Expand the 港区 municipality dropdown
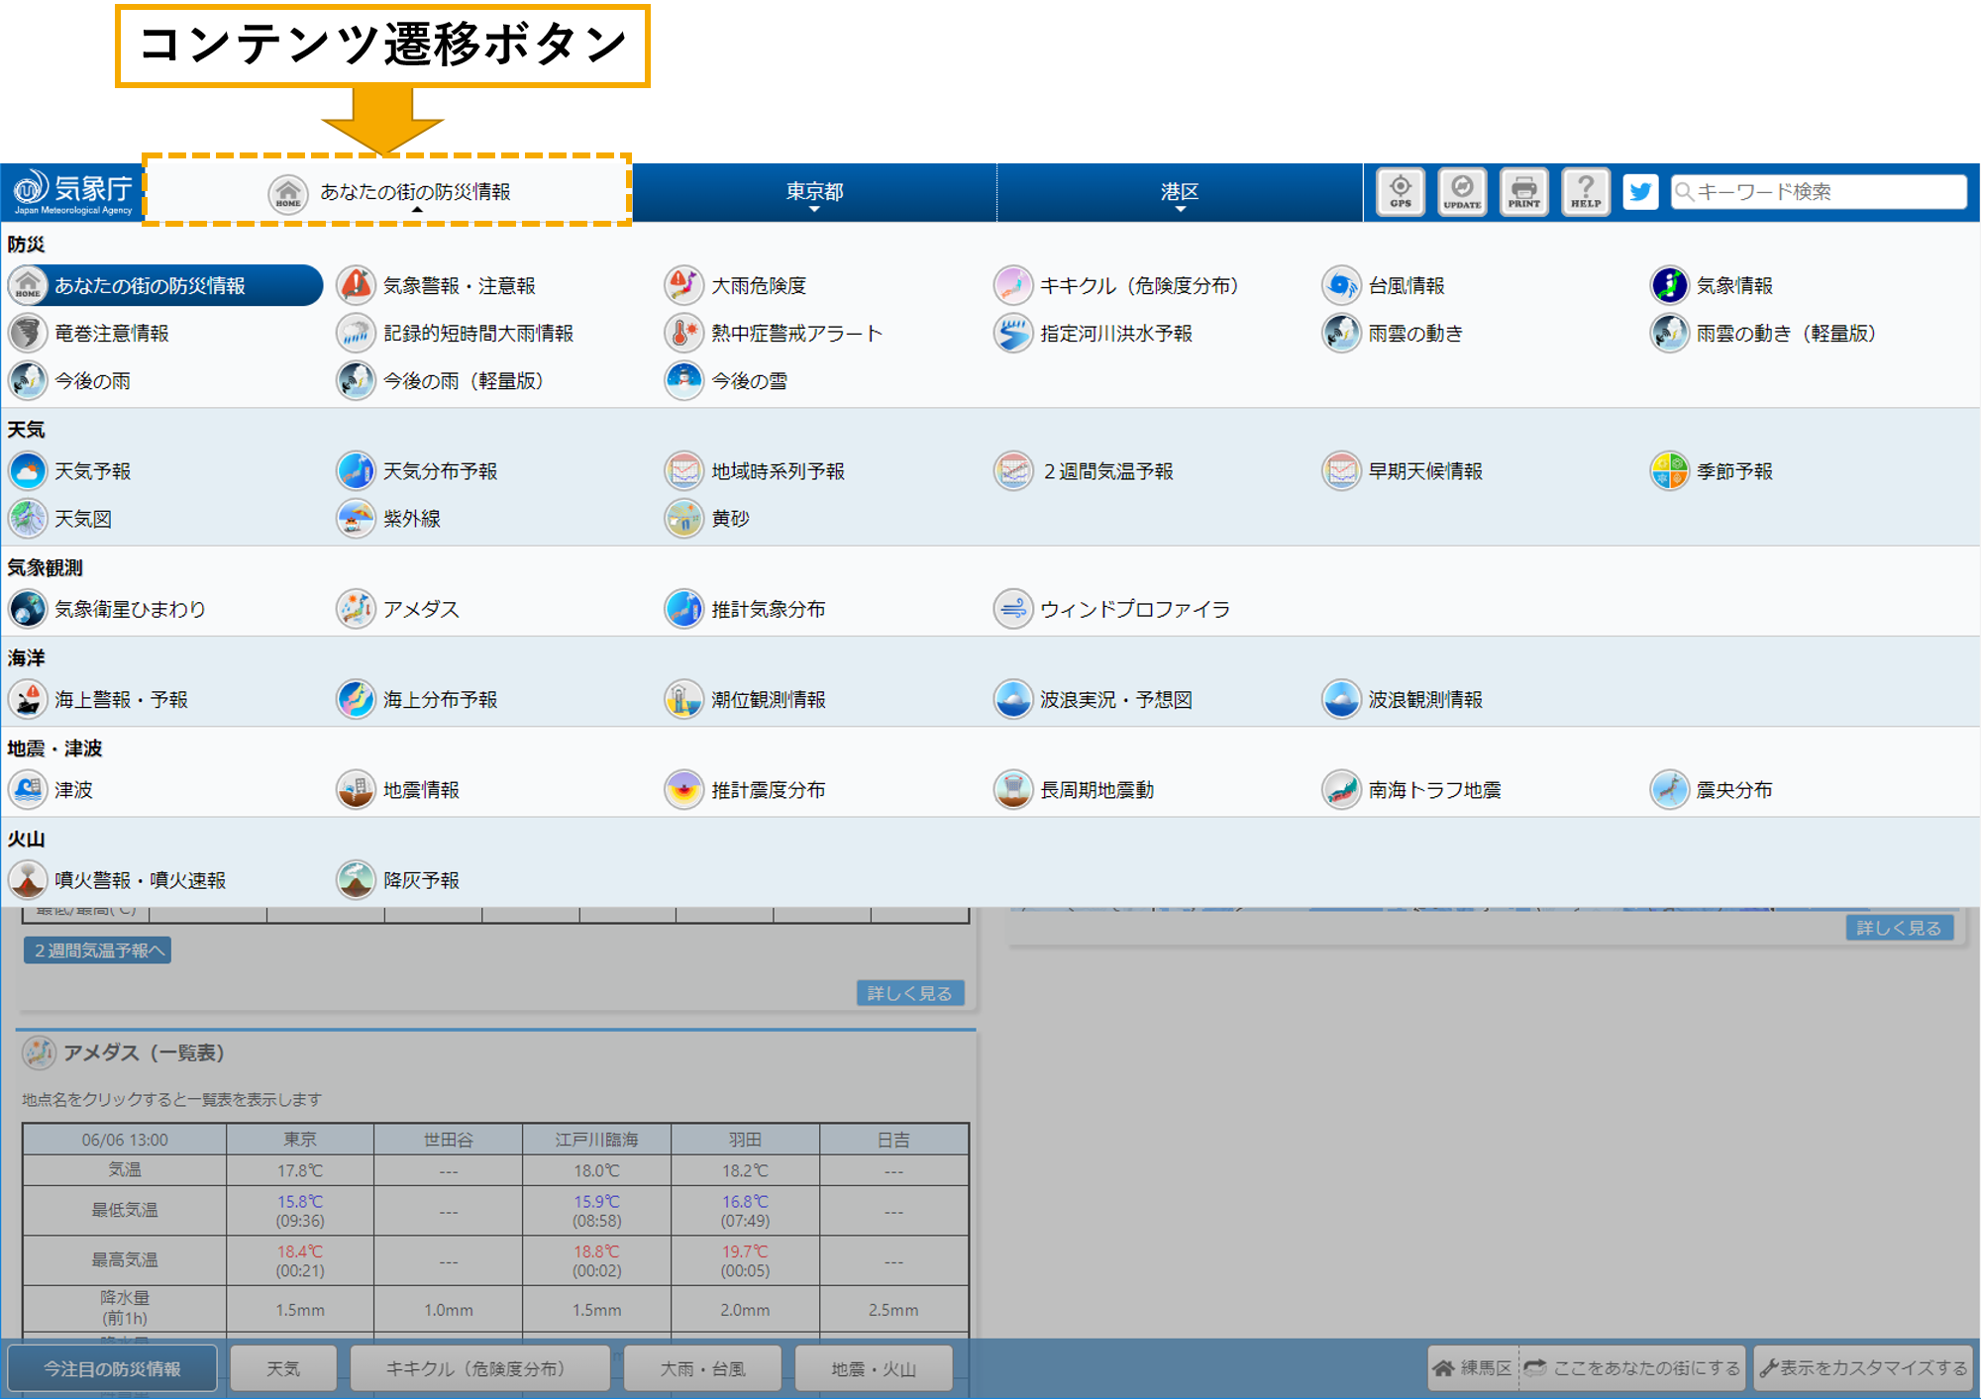 1179,192
